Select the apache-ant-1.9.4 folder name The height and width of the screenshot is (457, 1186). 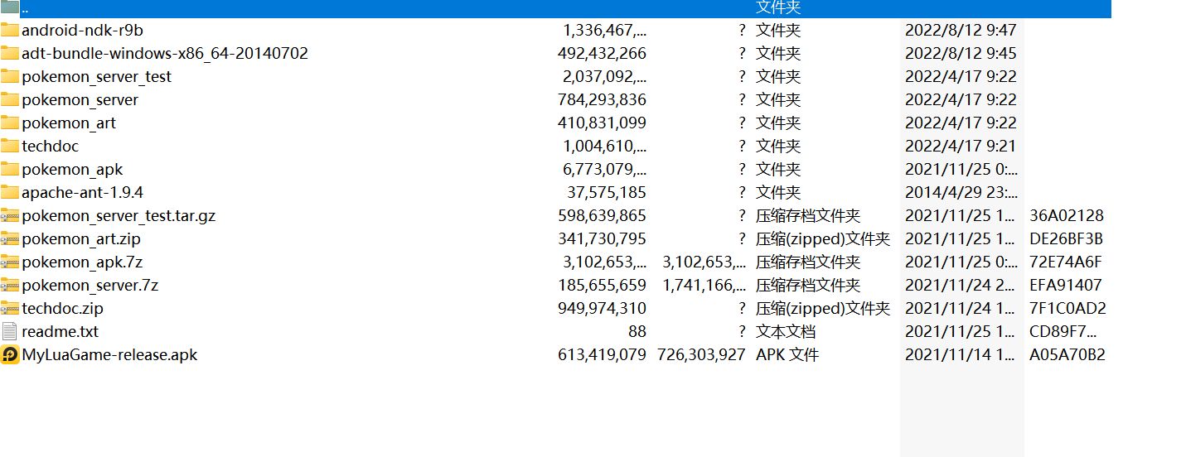[x=82, y=193]
